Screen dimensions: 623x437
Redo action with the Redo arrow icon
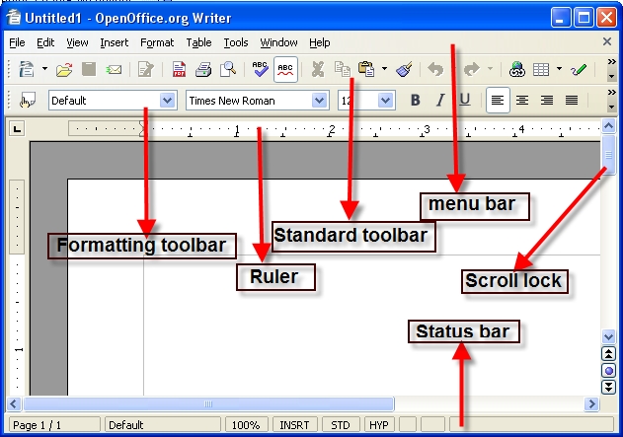(x=472, y=69)
